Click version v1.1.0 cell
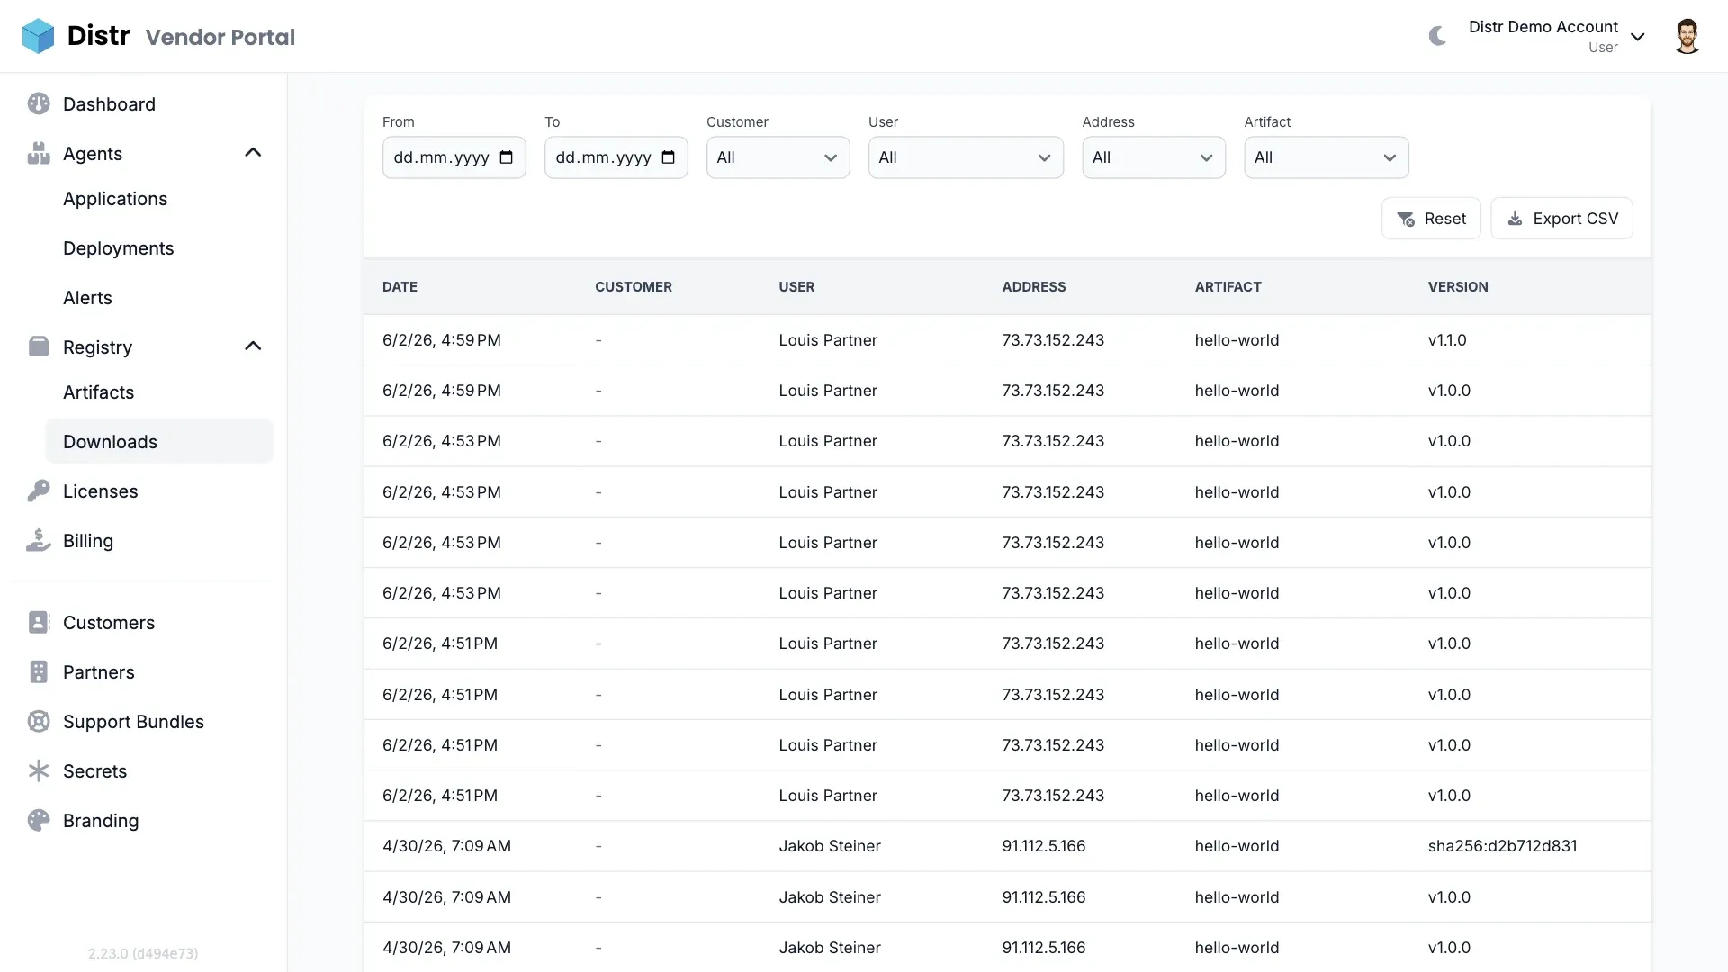 point(1447,340)
